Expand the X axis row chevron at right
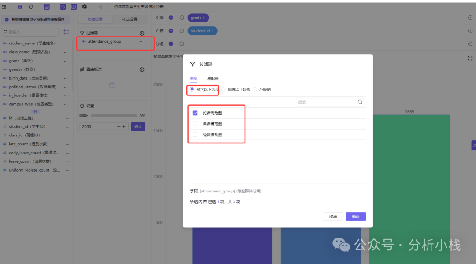Image resolution: width=476 pixels, height=264 pixels. pos(470,18)
